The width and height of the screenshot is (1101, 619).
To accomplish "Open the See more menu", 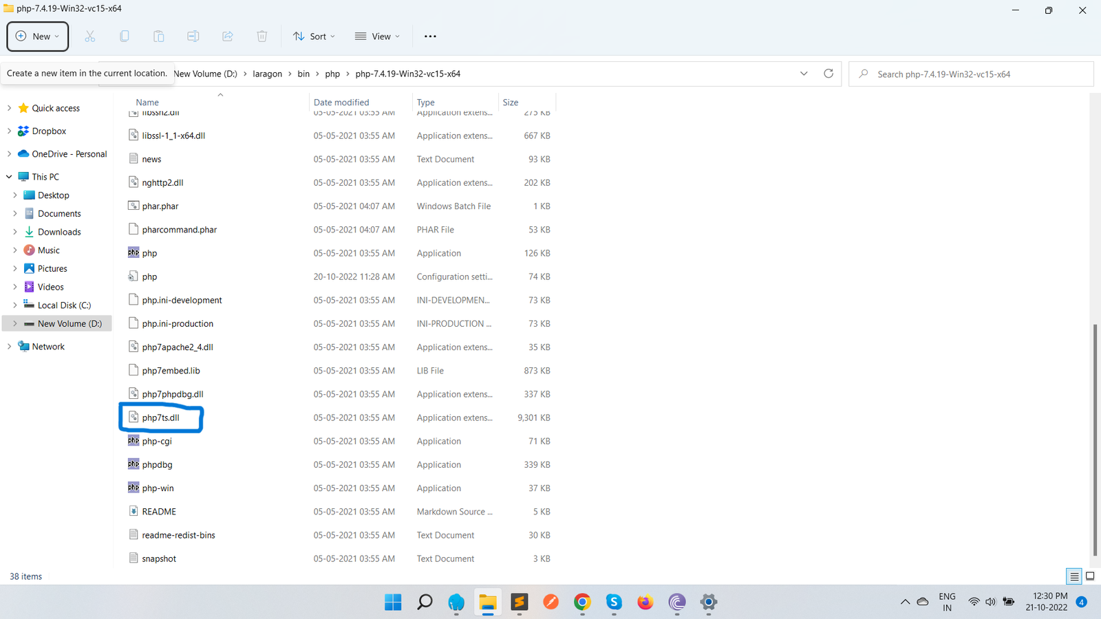I will (x=430, y=36).
